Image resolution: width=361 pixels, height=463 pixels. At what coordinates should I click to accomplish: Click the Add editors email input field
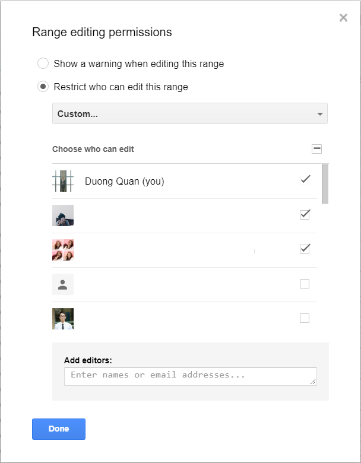[190, 376]
